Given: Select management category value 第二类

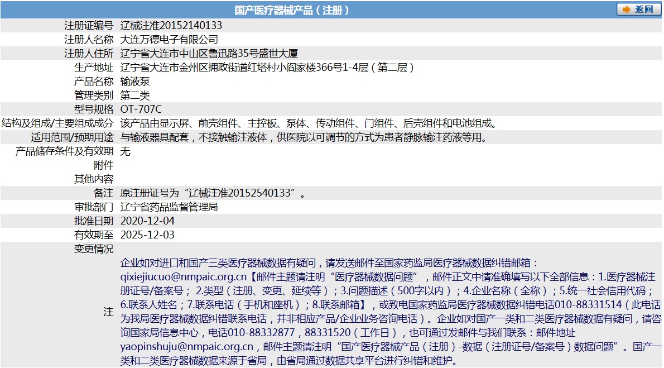Looking at the screenshot, I should [x=135, y=95].
